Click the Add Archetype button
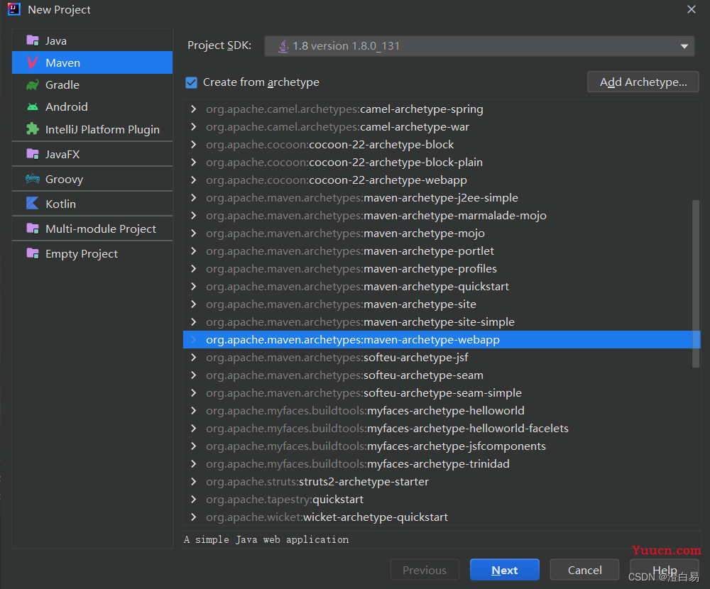Image resolution: width=710 pixels, height=589 pixels. click(x=643, y=82)
